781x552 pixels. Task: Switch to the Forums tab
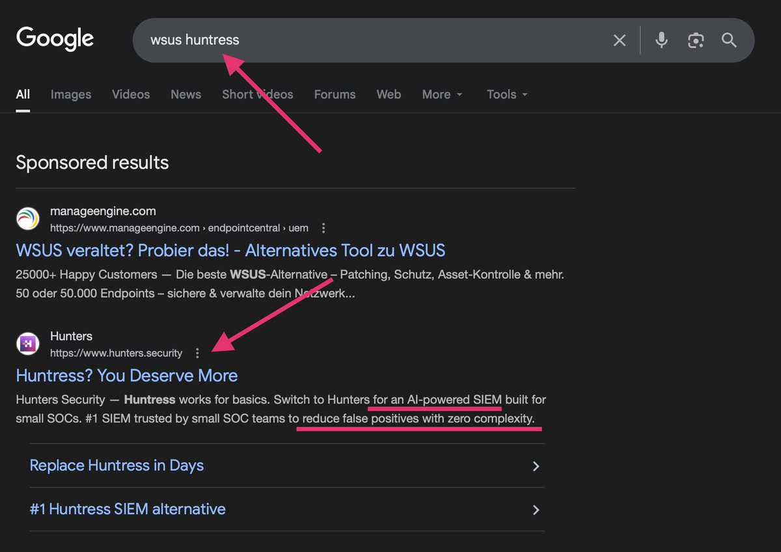[335, 94]
